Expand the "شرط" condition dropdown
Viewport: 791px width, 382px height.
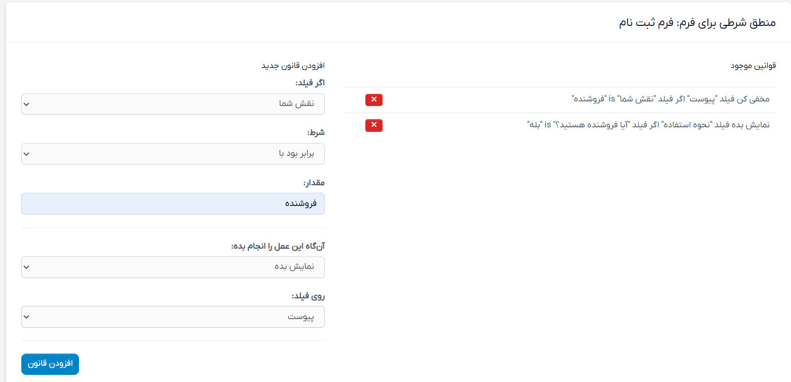click(173, 154)
